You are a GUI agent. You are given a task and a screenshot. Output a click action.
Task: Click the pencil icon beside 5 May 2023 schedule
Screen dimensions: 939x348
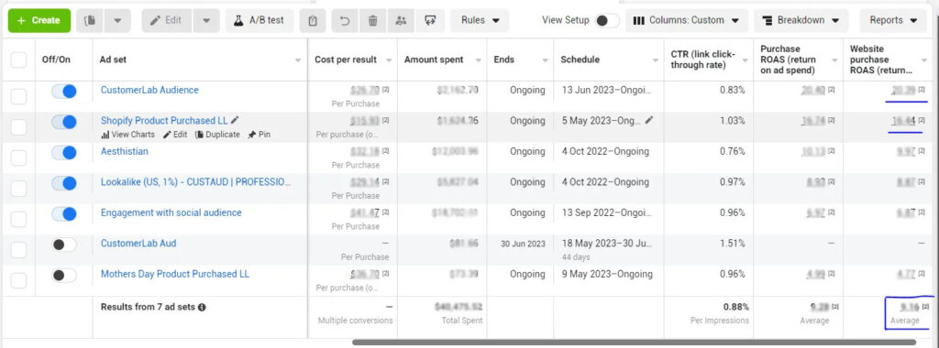click(649, 120)
